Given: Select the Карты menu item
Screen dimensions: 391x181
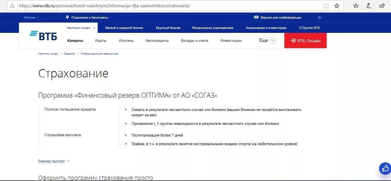Looking at the screenshot, I should tap(101, 41).
